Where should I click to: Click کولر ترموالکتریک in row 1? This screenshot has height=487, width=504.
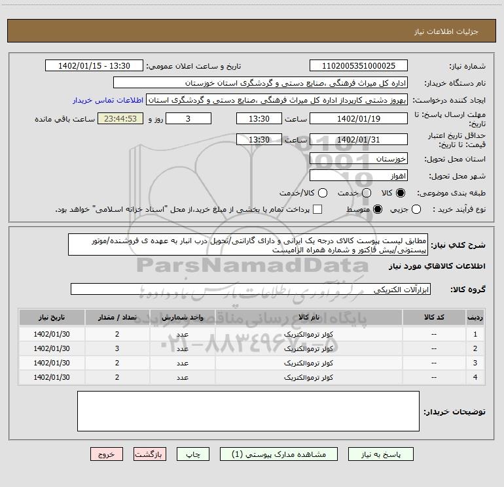(308, 334)
